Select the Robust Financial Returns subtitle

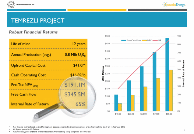click(x=33, y=32)
